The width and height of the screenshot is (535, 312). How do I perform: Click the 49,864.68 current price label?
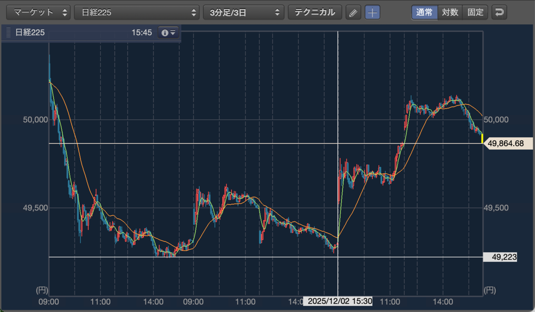pyautogui.click(x=508, y=143)
